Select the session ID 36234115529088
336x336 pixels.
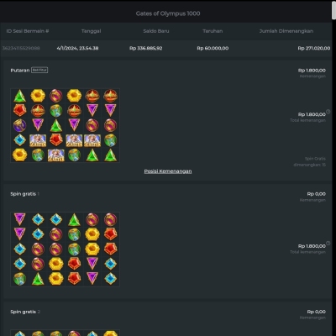(x=21, y=48)
